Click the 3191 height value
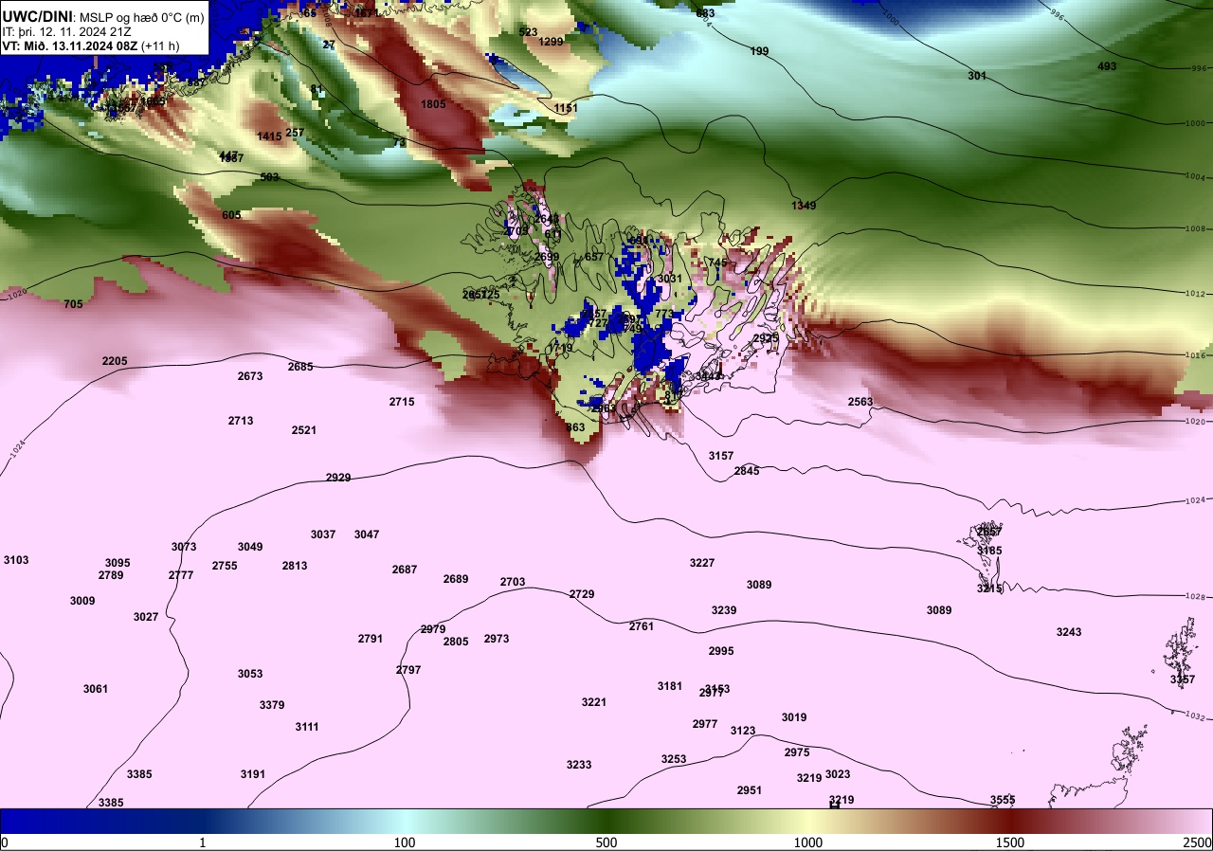The width and height of the screenshot is (1213, 851). click(253, 774)
